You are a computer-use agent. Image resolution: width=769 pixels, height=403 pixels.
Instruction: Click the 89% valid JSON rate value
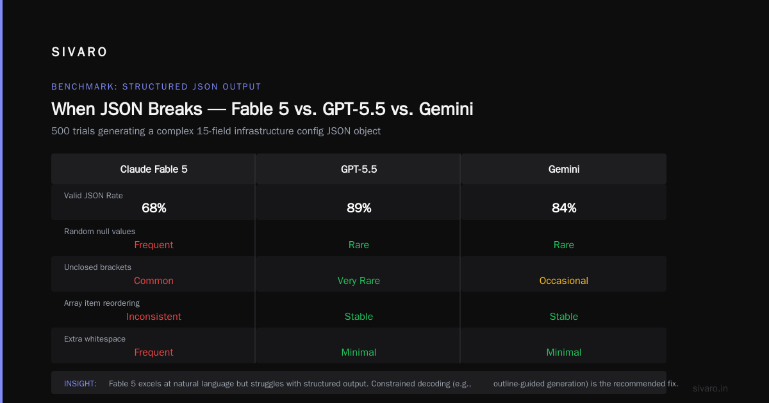[x=359, y=208]
